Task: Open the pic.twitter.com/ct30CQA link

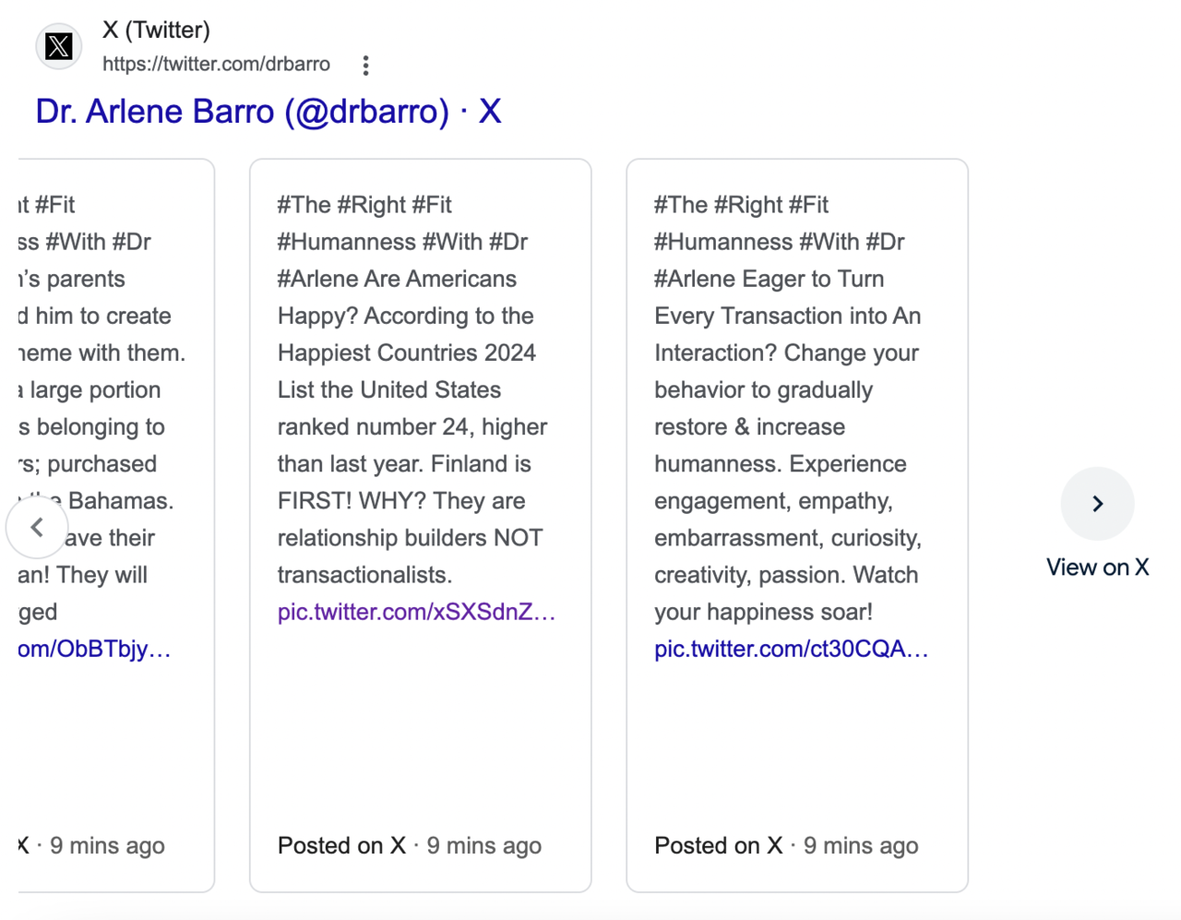Action: 791,649
